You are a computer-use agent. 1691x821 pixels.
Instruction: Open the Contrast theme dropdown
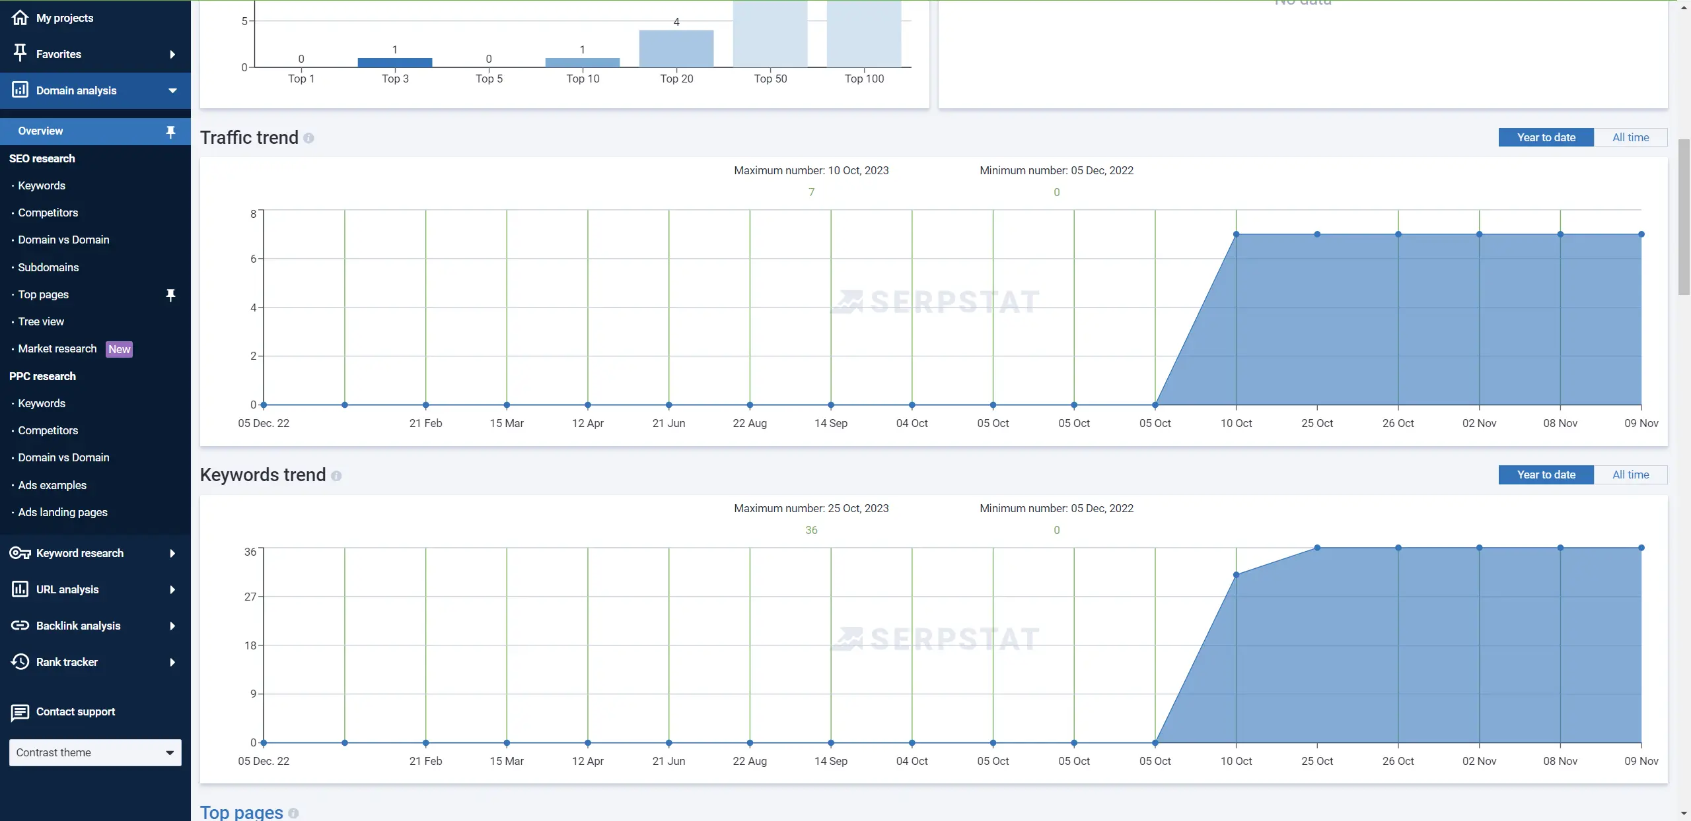95,753
